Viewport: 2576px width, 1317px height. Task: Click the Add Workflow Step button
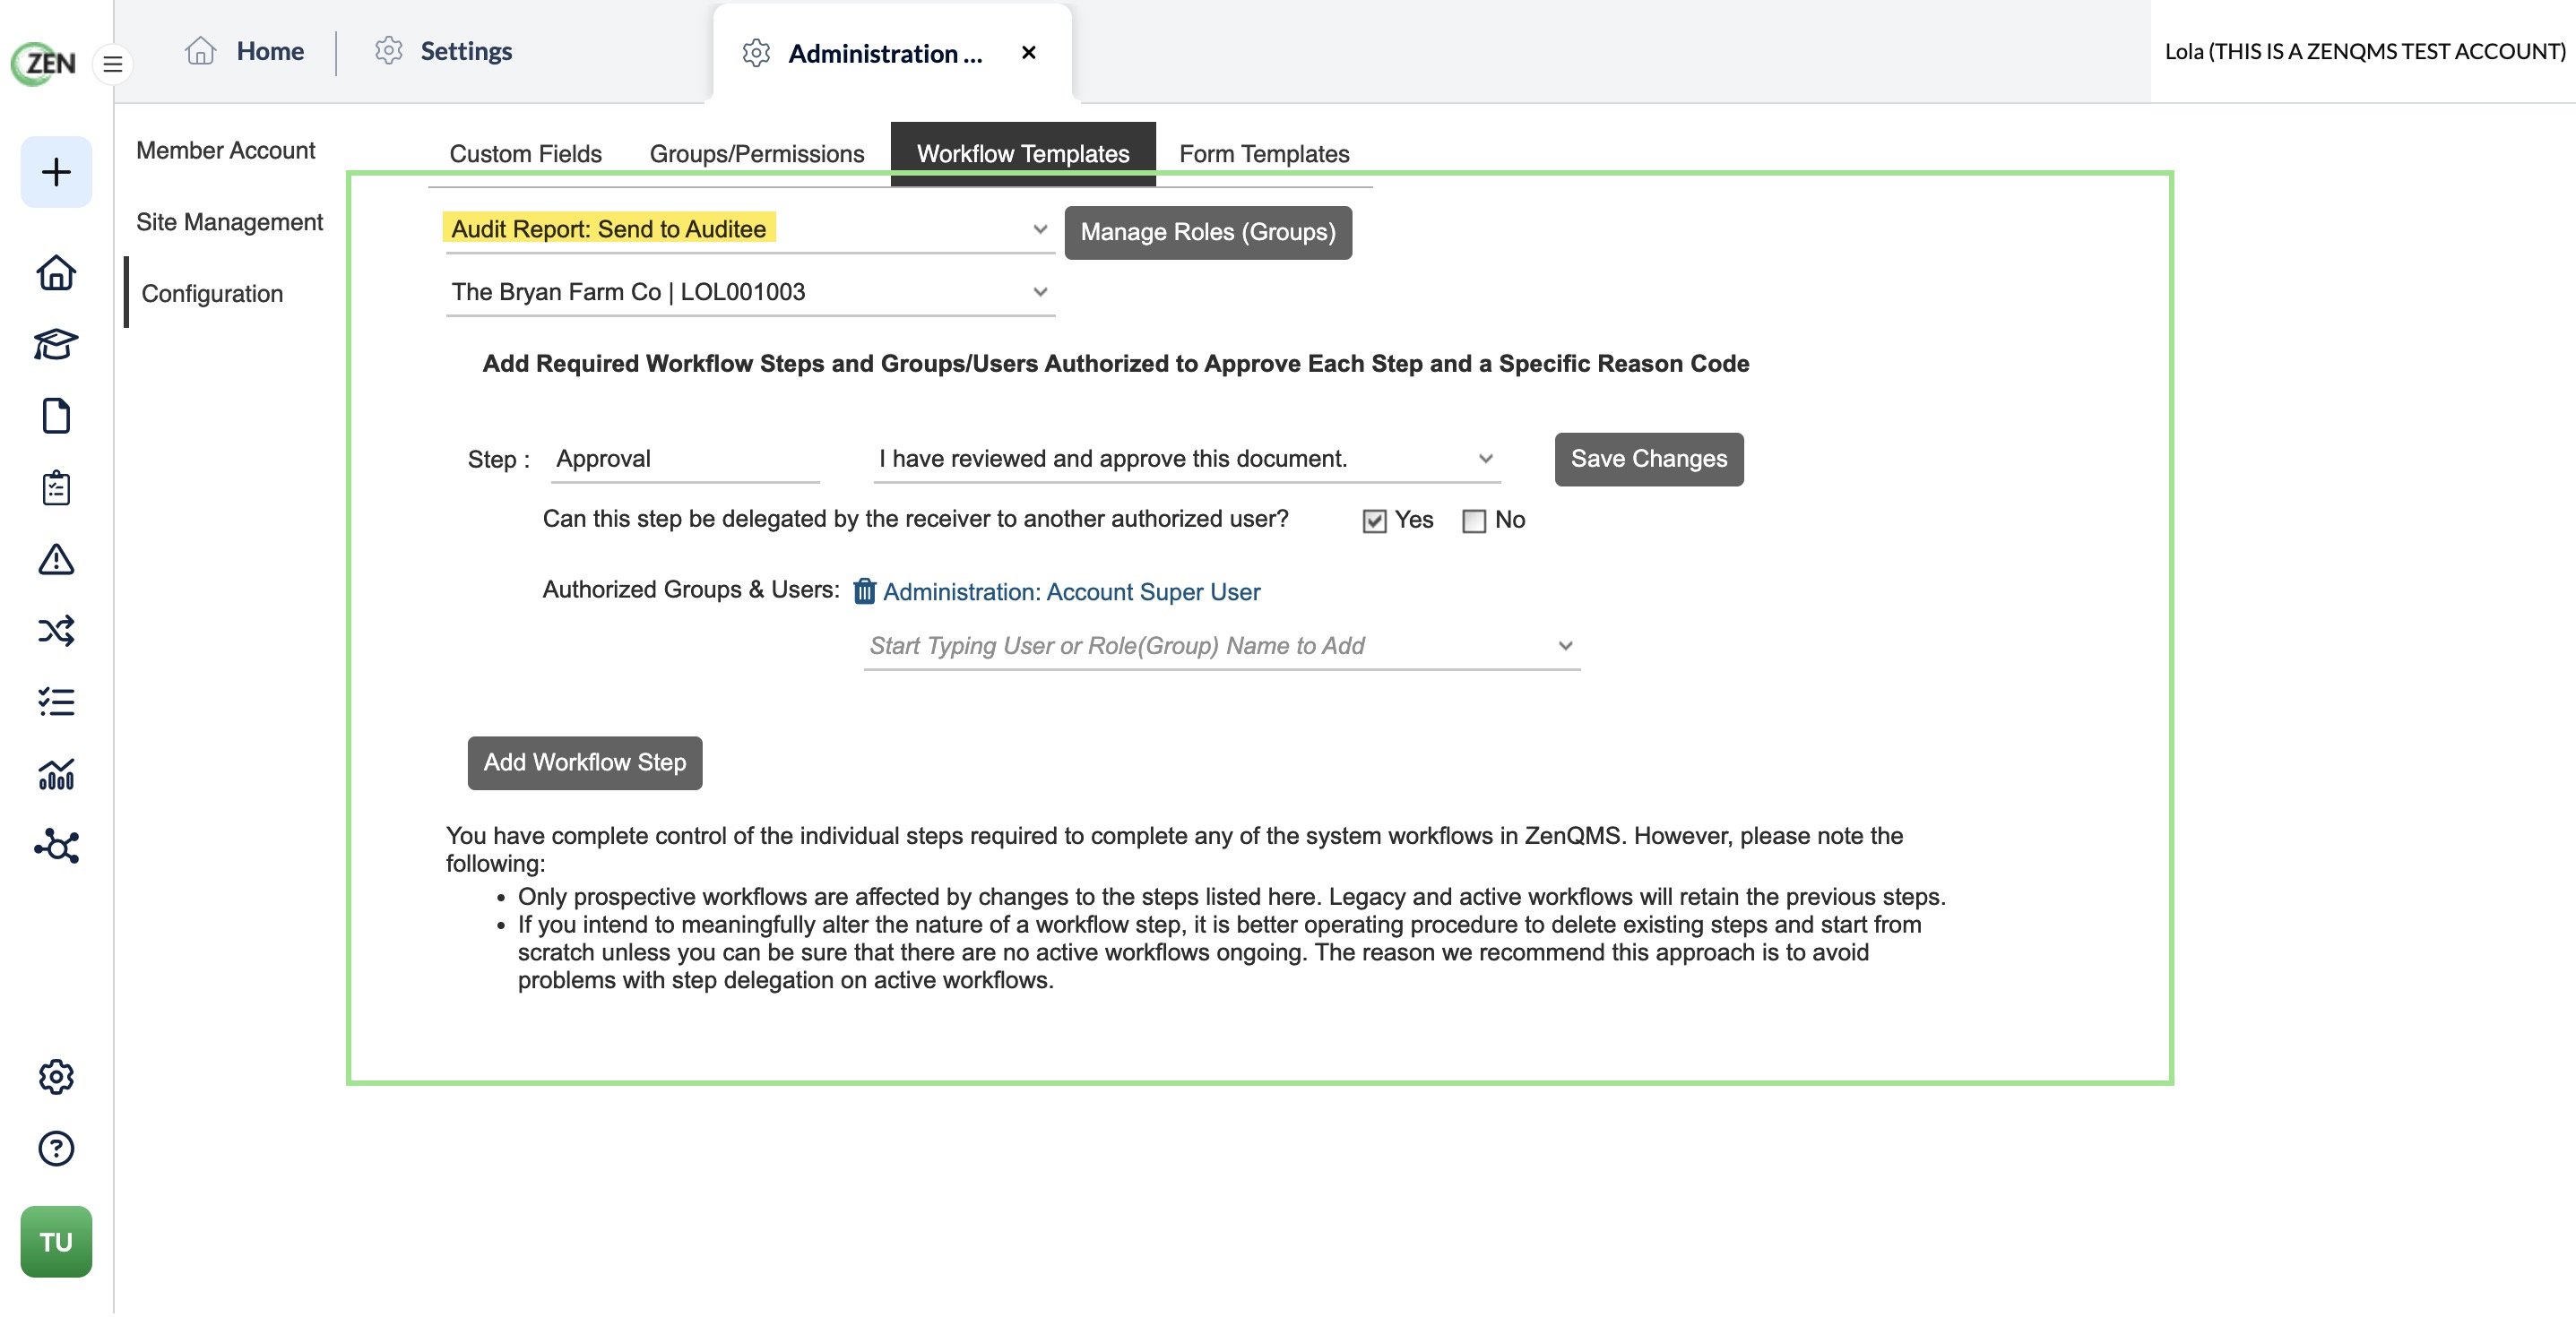585,762
